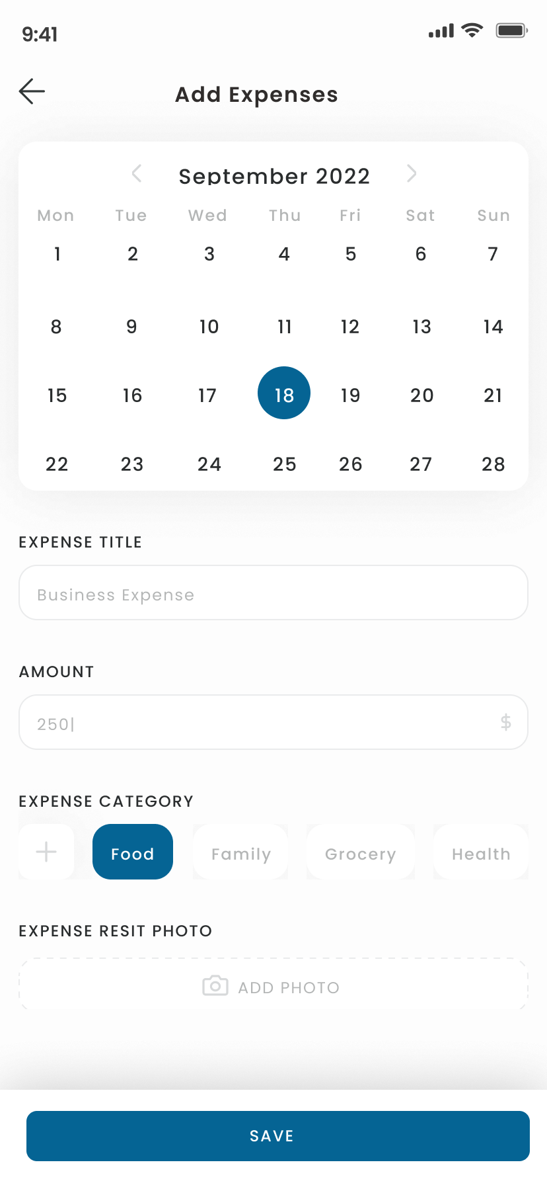Focus the Expense Title input field

(273, 592)
